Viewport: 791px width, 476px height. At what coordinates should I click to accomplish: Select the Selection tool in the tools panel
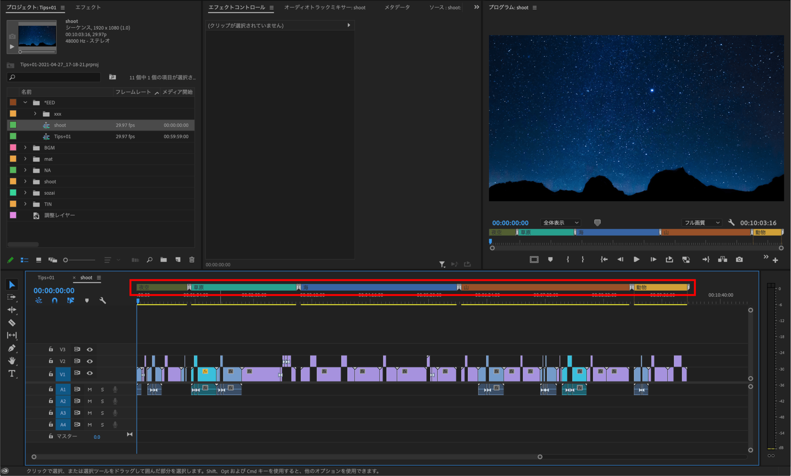coord(12,285)
